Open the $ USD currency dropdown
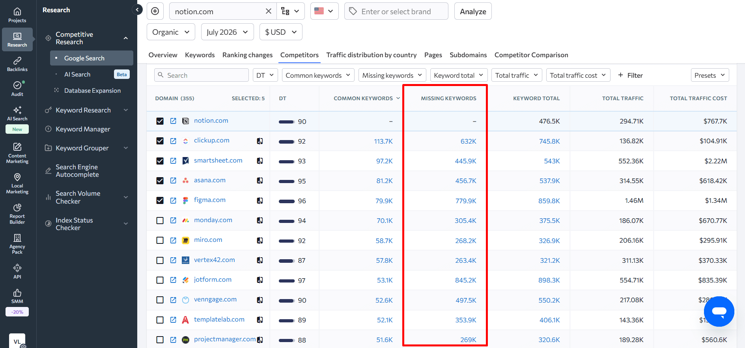The width and height of the screenshot is (745, 348). click(281, 32)
